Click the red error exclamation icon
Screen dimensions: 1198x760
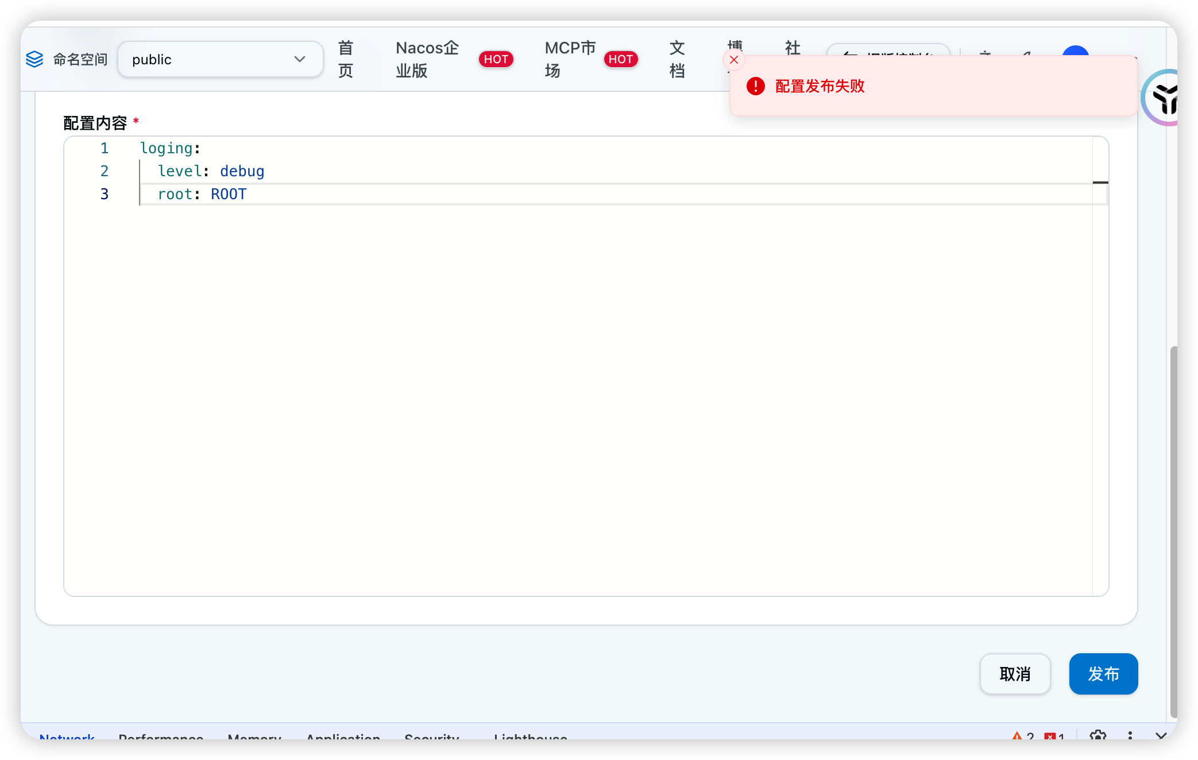pyautogui.click(x=755, y=86)
